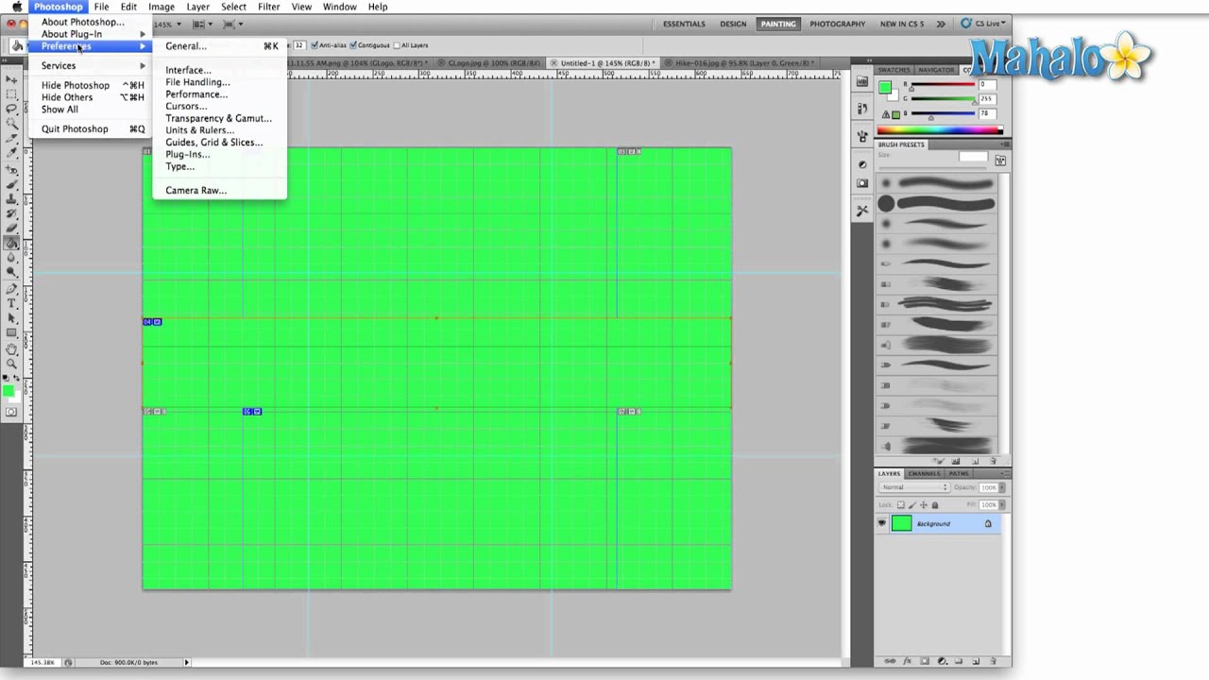Toggle Contiguous checkbox
Image resolution: width=1209 pixels, height=680 pixels.
pyautogui.click(x=353, y=45)
